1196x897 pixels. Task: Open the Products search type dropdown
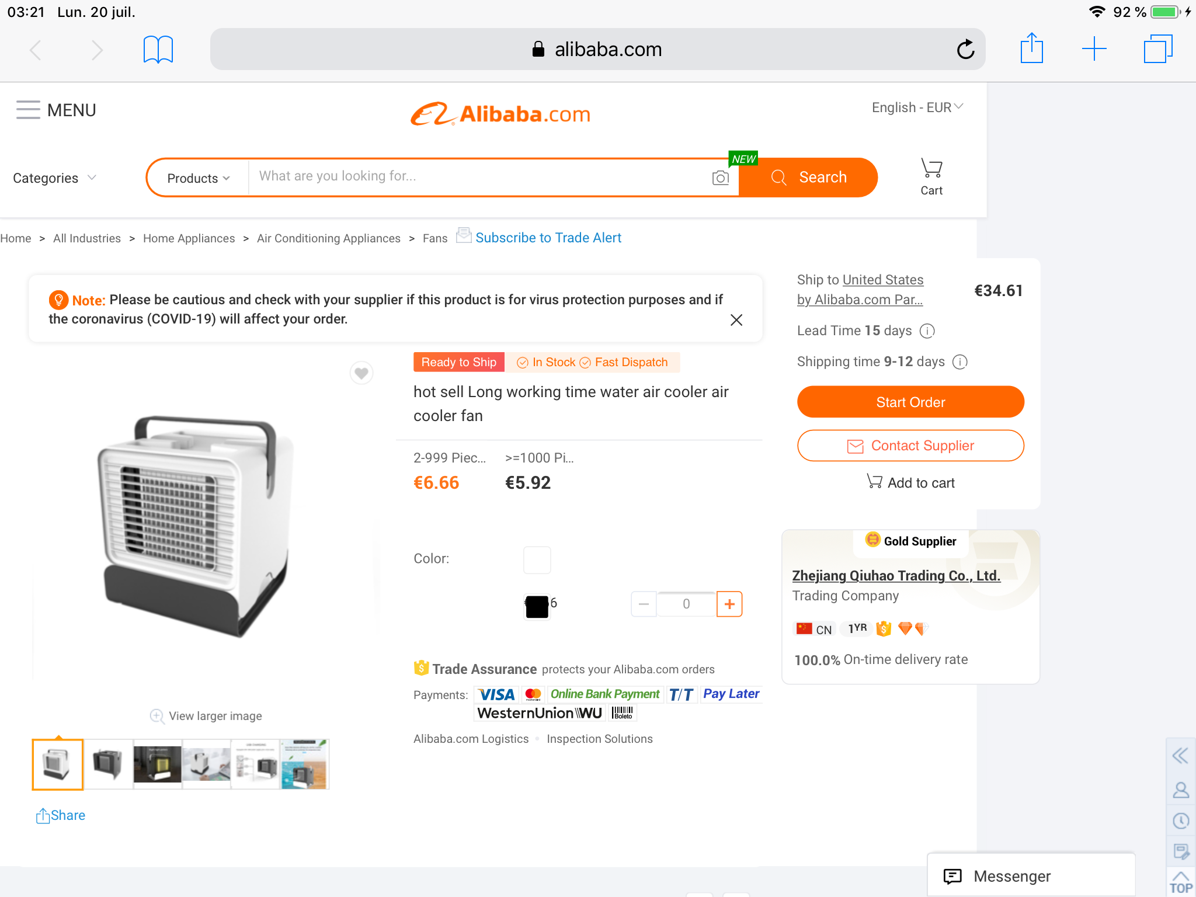[198, 178]
